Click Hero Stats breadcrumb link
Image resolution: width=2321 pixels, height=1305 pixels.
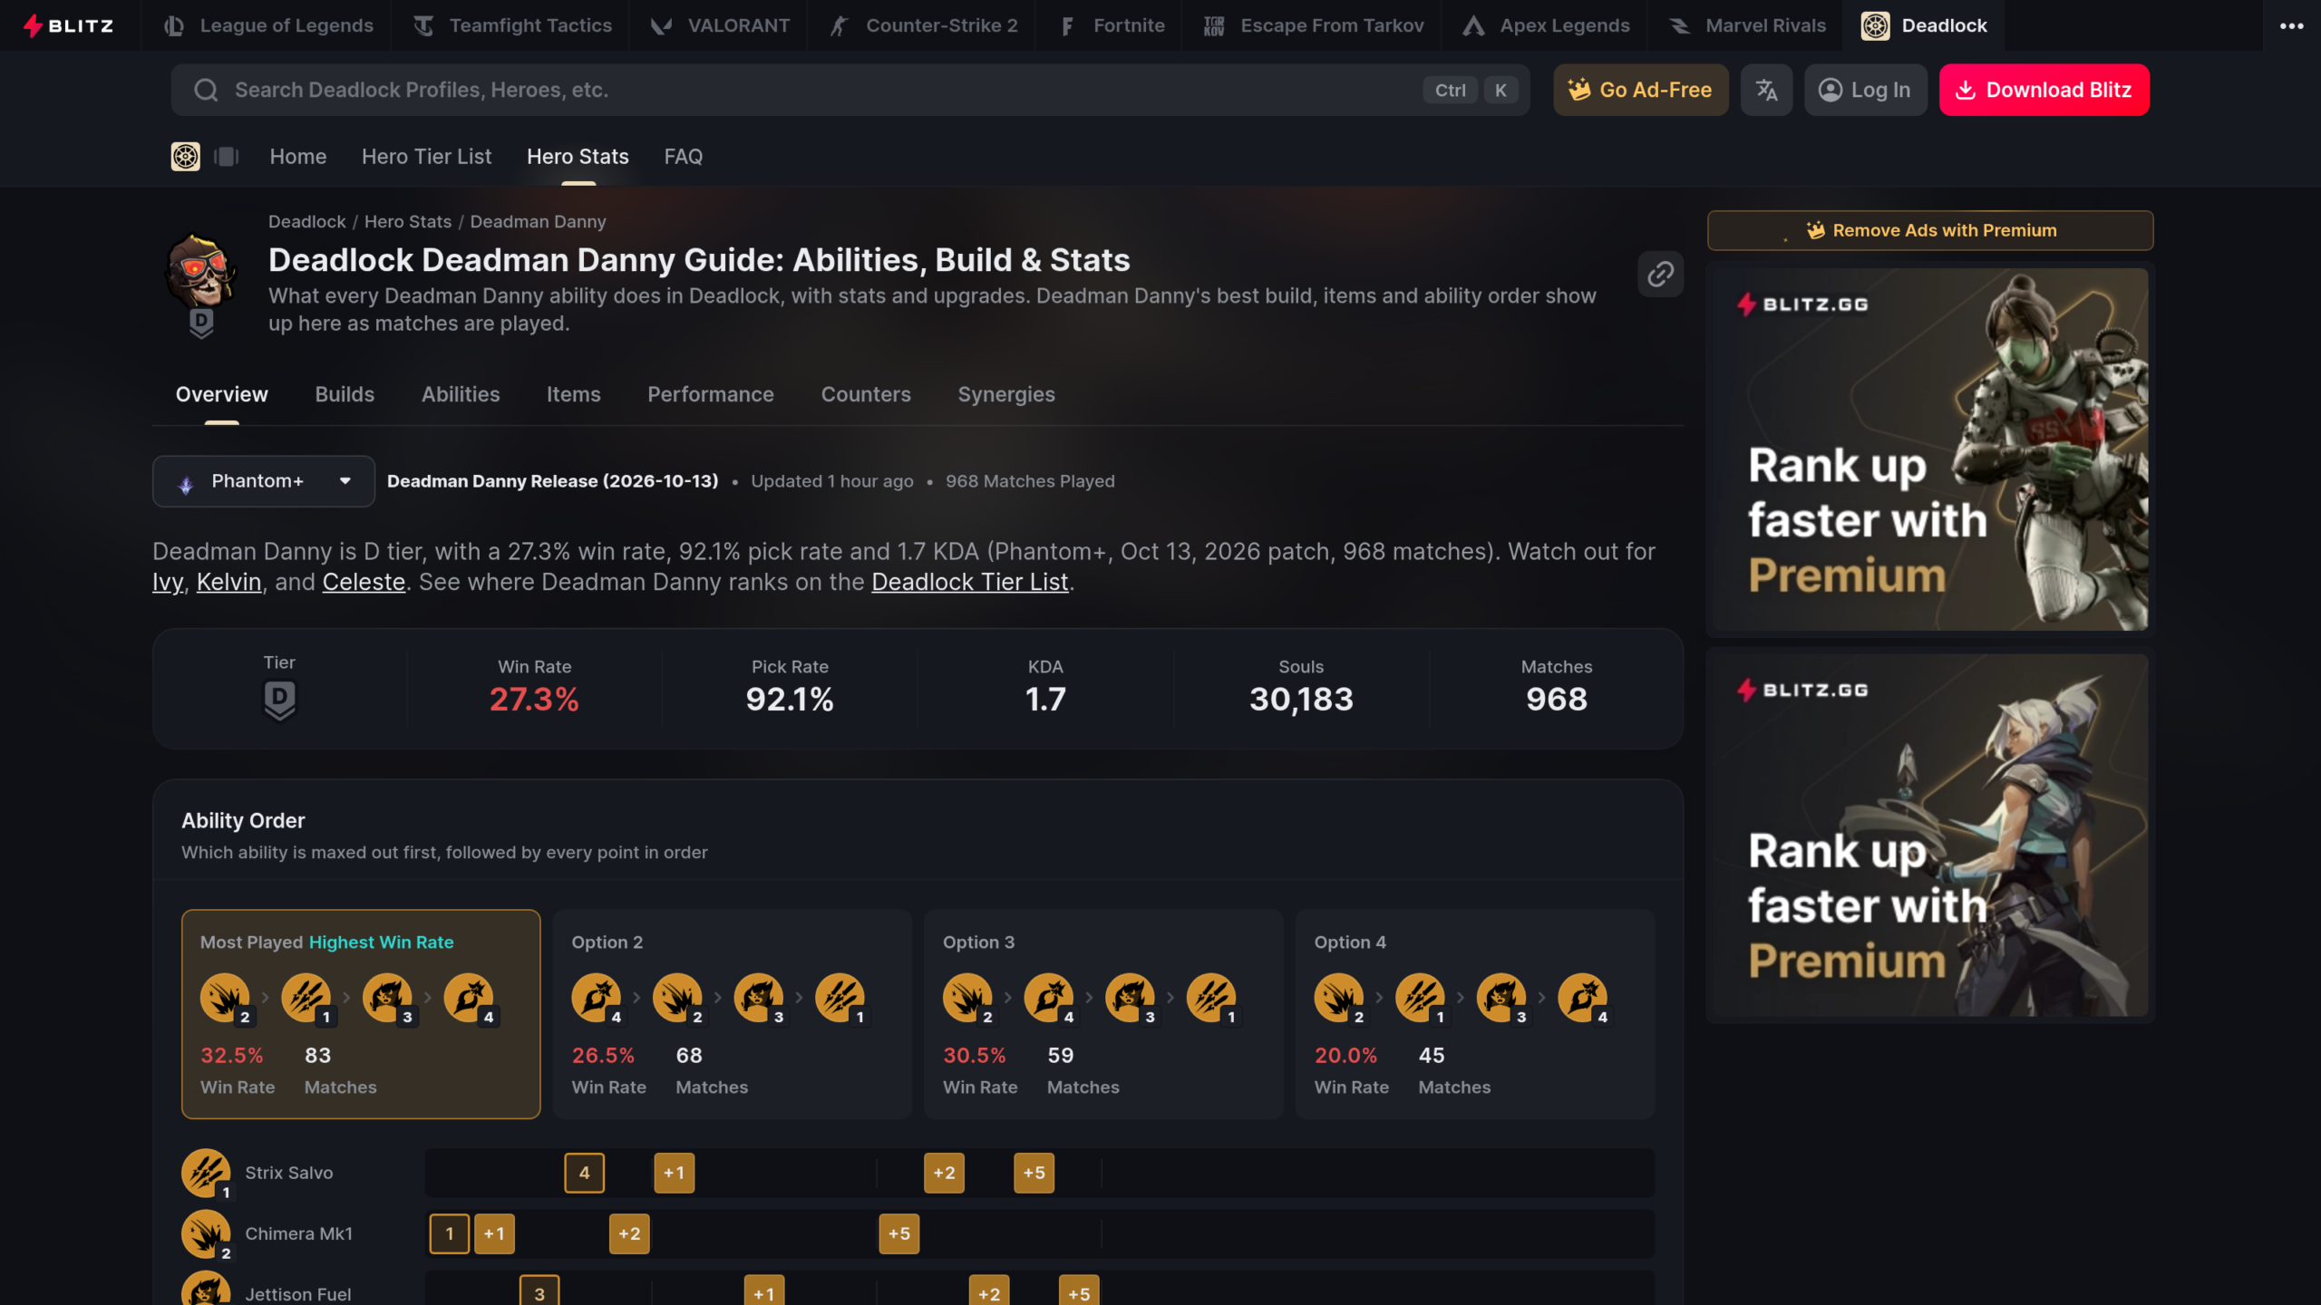(x=408, y=222)
